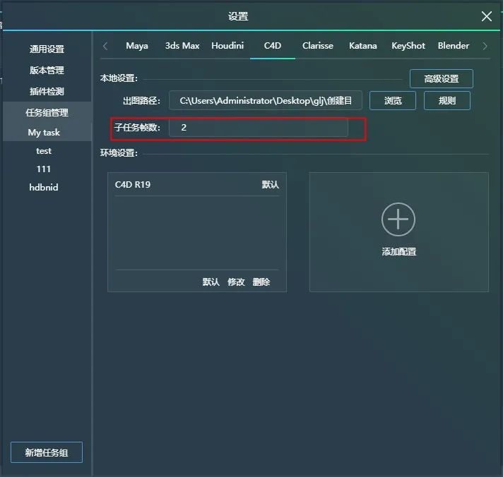Viewport: 503px width, 477px height.
Task: Go to the Clarisse tab
Action: point(318,46)
